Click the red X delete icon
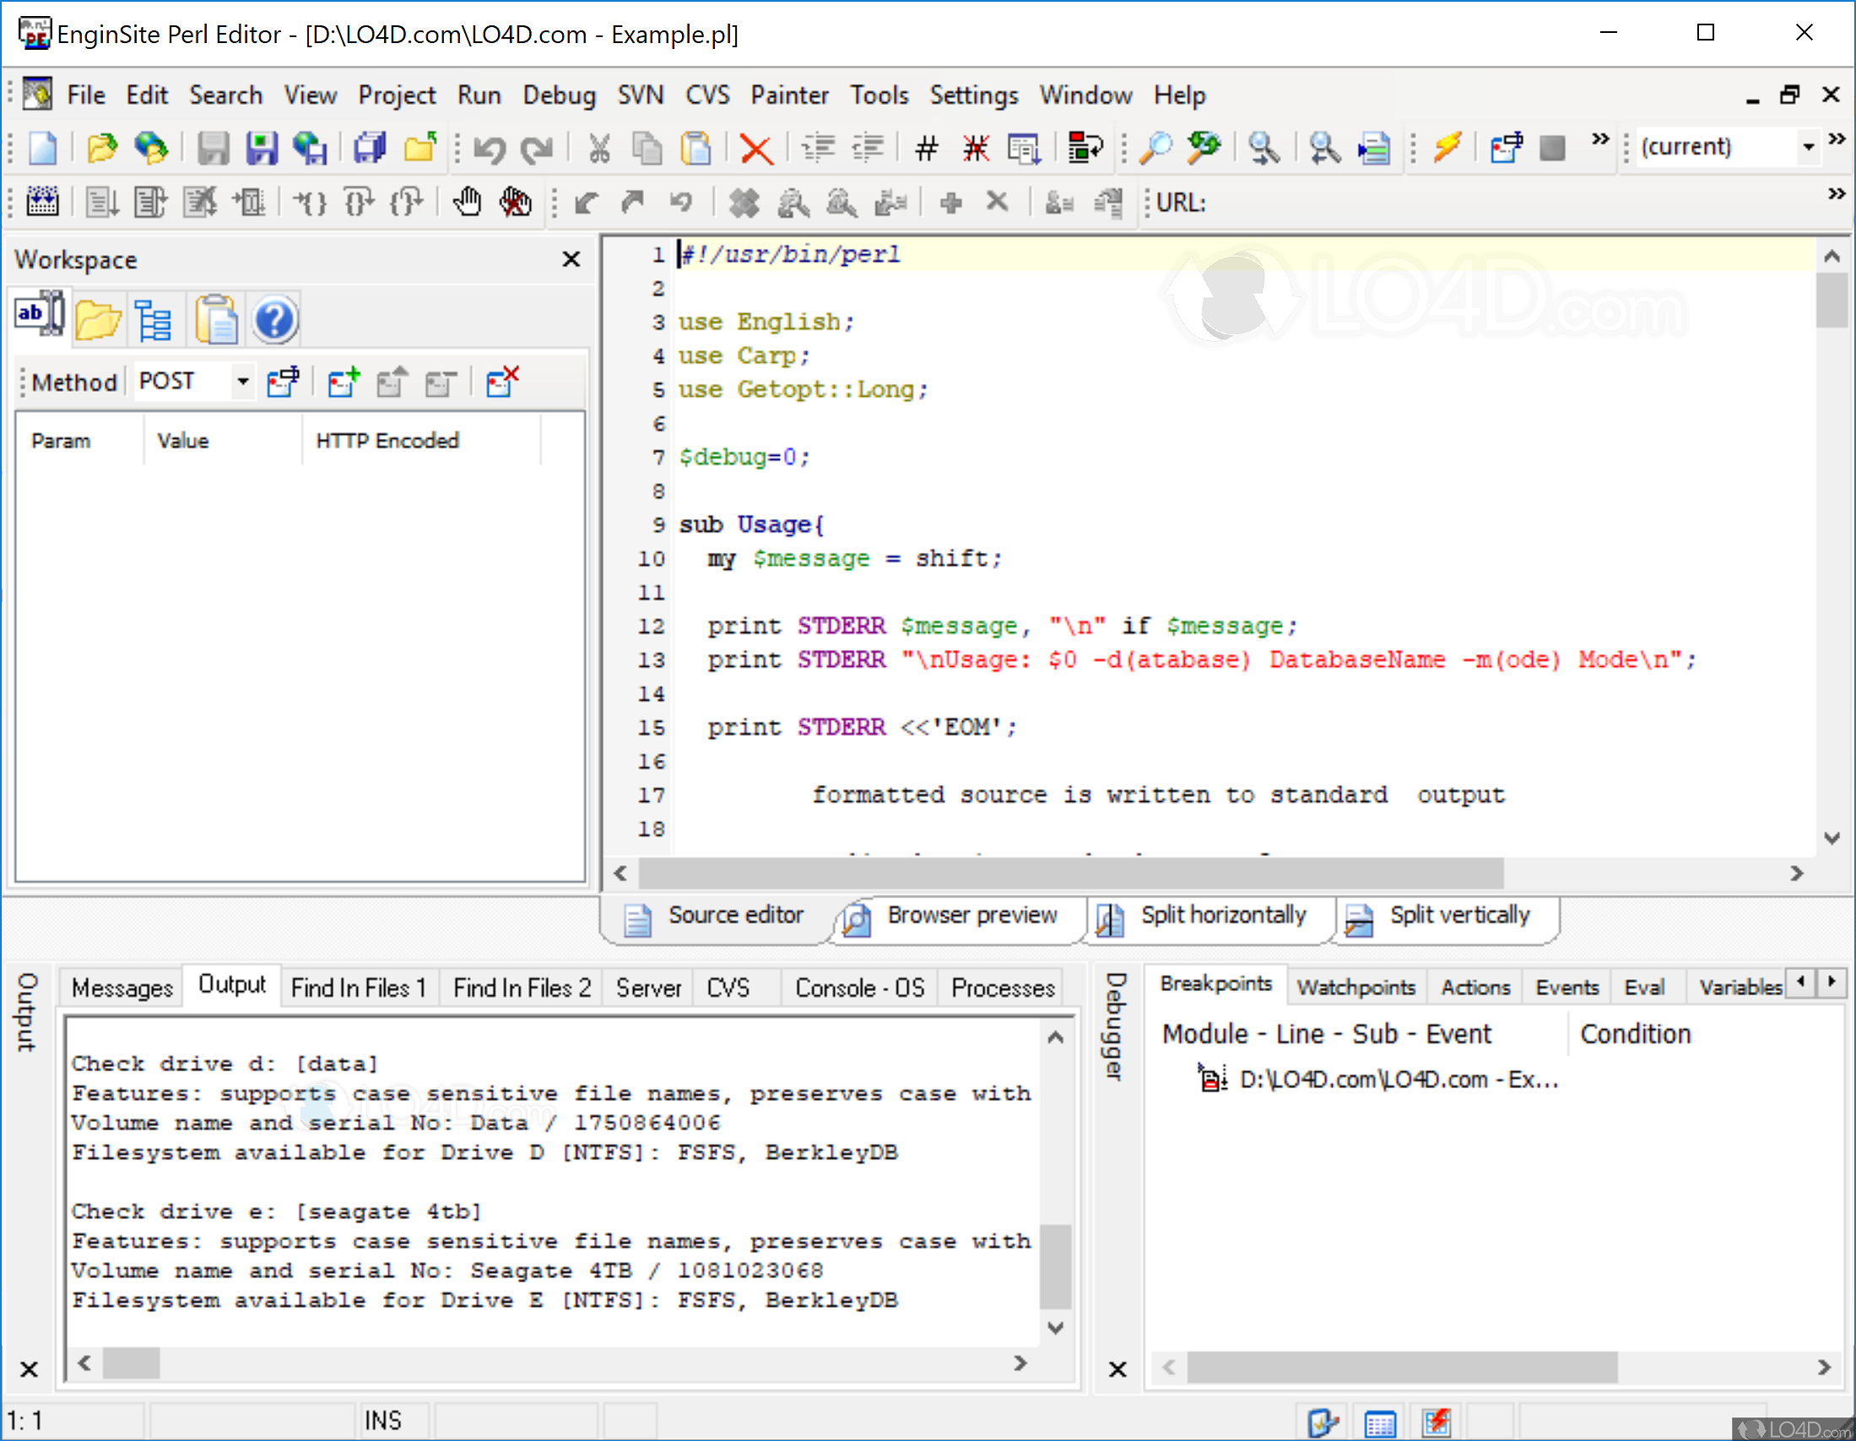 click(x=755, y=149)
